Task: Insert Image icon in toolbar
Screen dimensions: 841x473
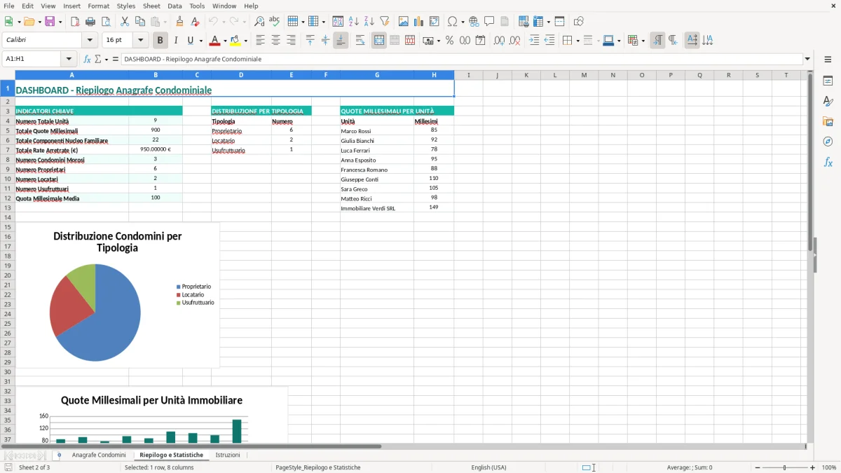Action: 403,22
